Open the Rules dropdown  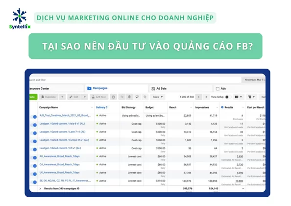(x=158, y=97)
